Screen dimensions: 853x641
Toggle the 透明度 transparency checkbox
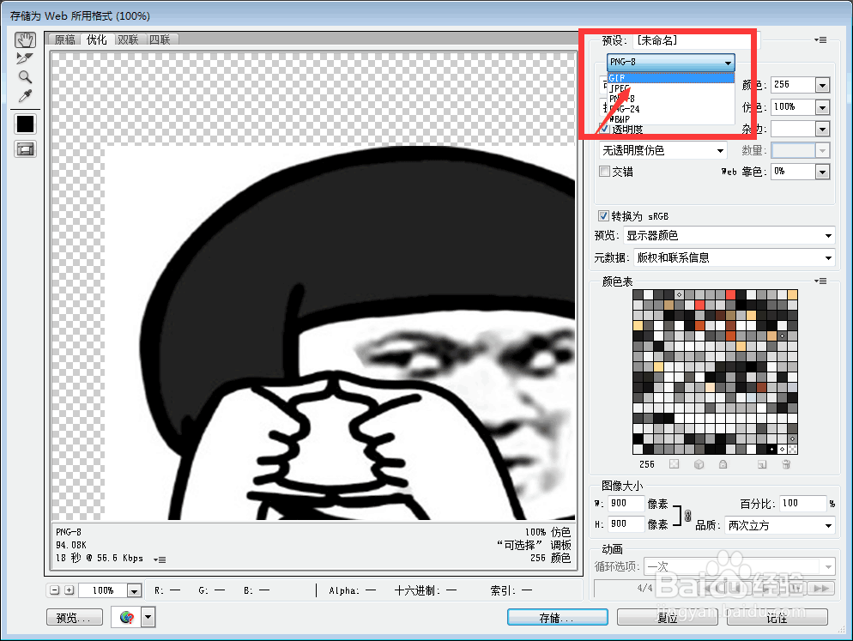coord(604,129)
